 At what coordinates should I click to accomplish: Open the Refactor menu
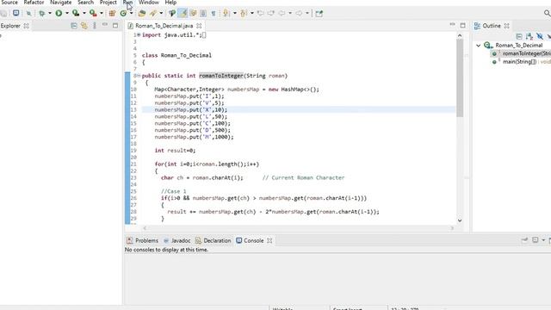pyautogui.click(x=34, y=3)
